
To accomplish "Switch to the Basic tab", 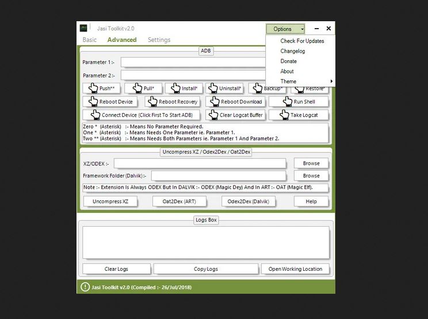I will 90,40.
